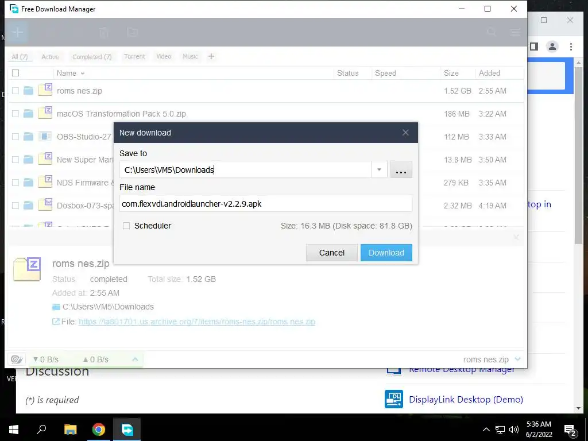Click inside the File name input field
The width and height of the screenshot is (588, 441).
(x=265, y=204)
